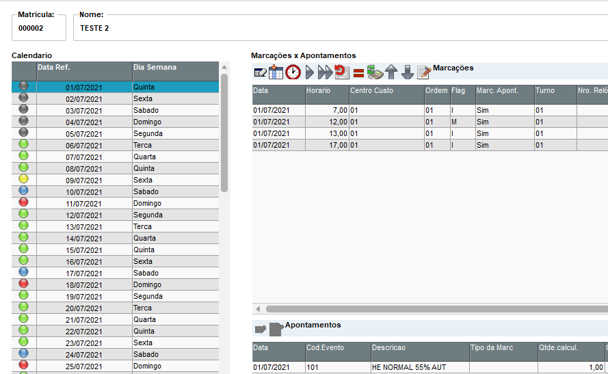Click the Flag M cell
The image size is (608, 374).
463,122
